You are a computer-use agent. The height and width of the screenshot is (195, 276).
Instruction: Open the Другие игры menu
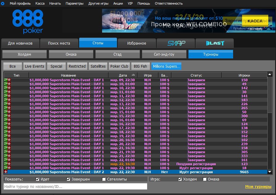[x=98, y=3]
